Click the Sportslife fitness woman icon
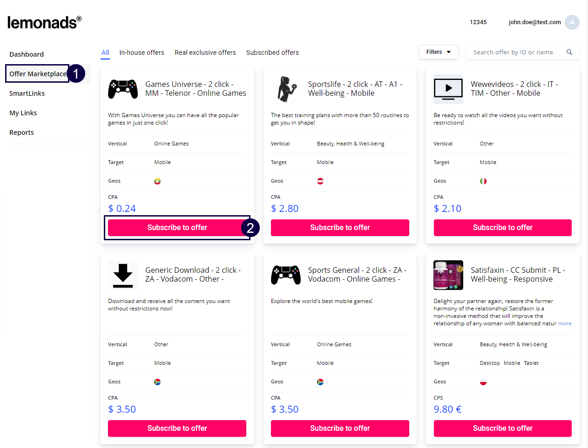The width and height of the screenshot is (588, 448). (286, 89)
